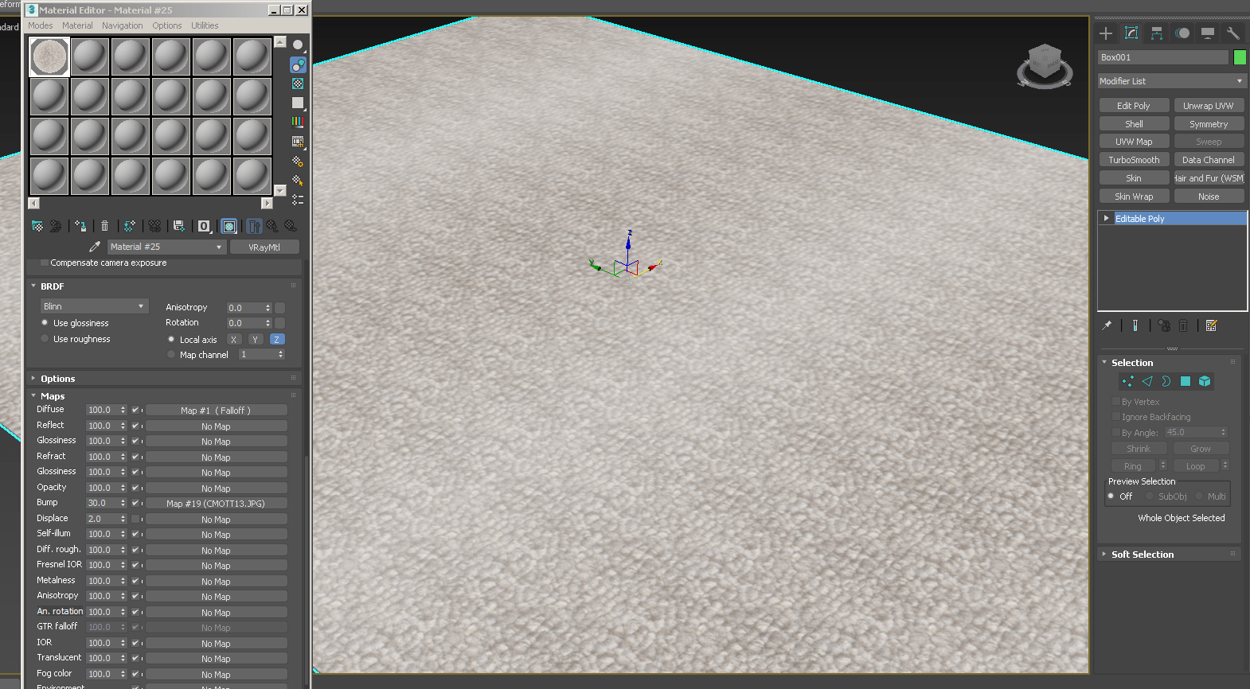
Task: Open the Navigation menu
Action: tap(123, 25)
